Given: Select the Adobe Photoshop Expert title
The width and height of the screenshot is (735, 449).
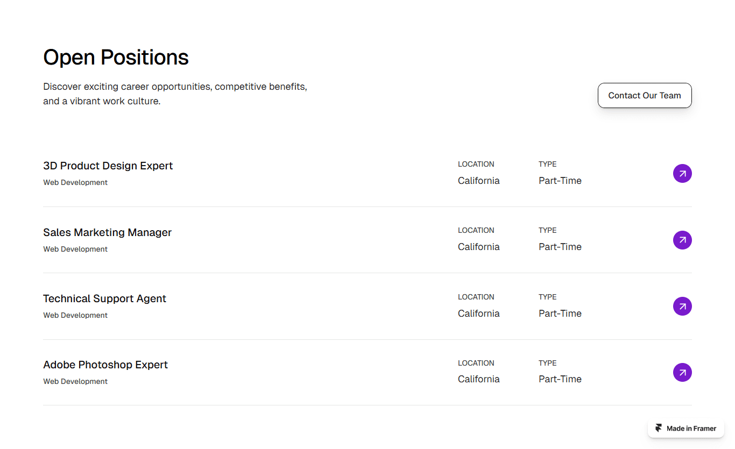Looking at the screenshot, I should pyautogui.click(x=105, y=365).
